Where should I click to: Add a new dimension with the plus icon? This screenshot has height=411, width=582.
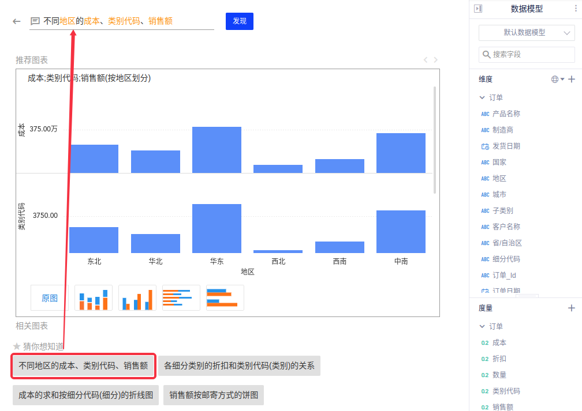pyautogui.click(x=572, y=79)
